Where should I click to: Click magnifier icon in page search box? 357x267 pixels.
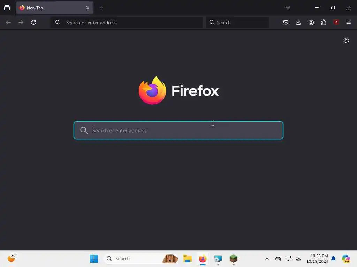(x=84, y=130)
